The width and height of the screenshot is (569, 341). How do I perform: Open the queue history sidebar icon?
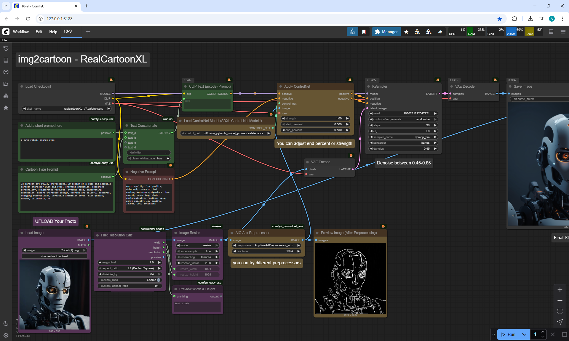pyautogui.click(x=6, y=48)
